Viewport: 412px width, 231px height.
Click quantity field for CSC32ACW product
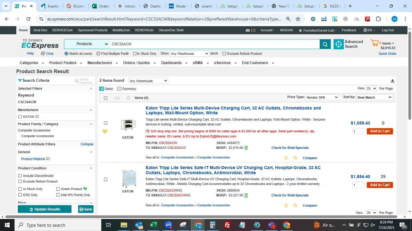(x=358, y=131)
